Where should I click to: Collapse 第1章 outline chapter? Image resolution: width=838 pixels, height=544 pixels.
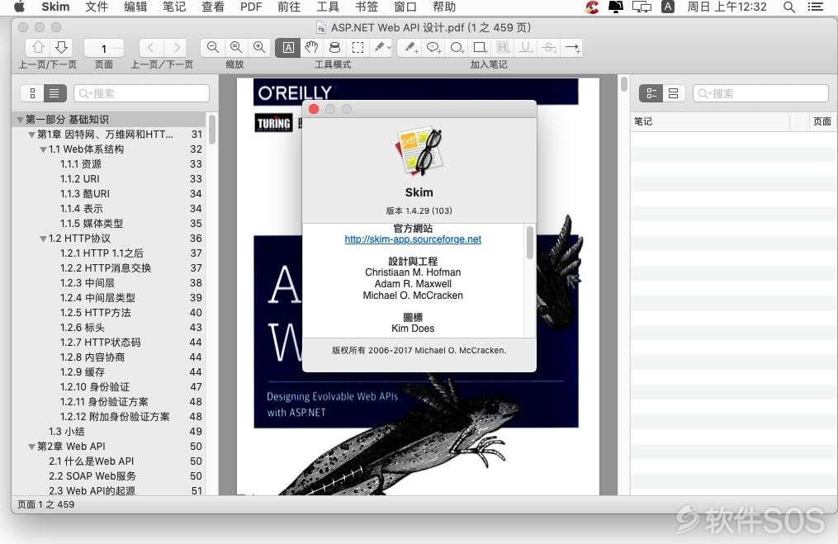(31, 134)
